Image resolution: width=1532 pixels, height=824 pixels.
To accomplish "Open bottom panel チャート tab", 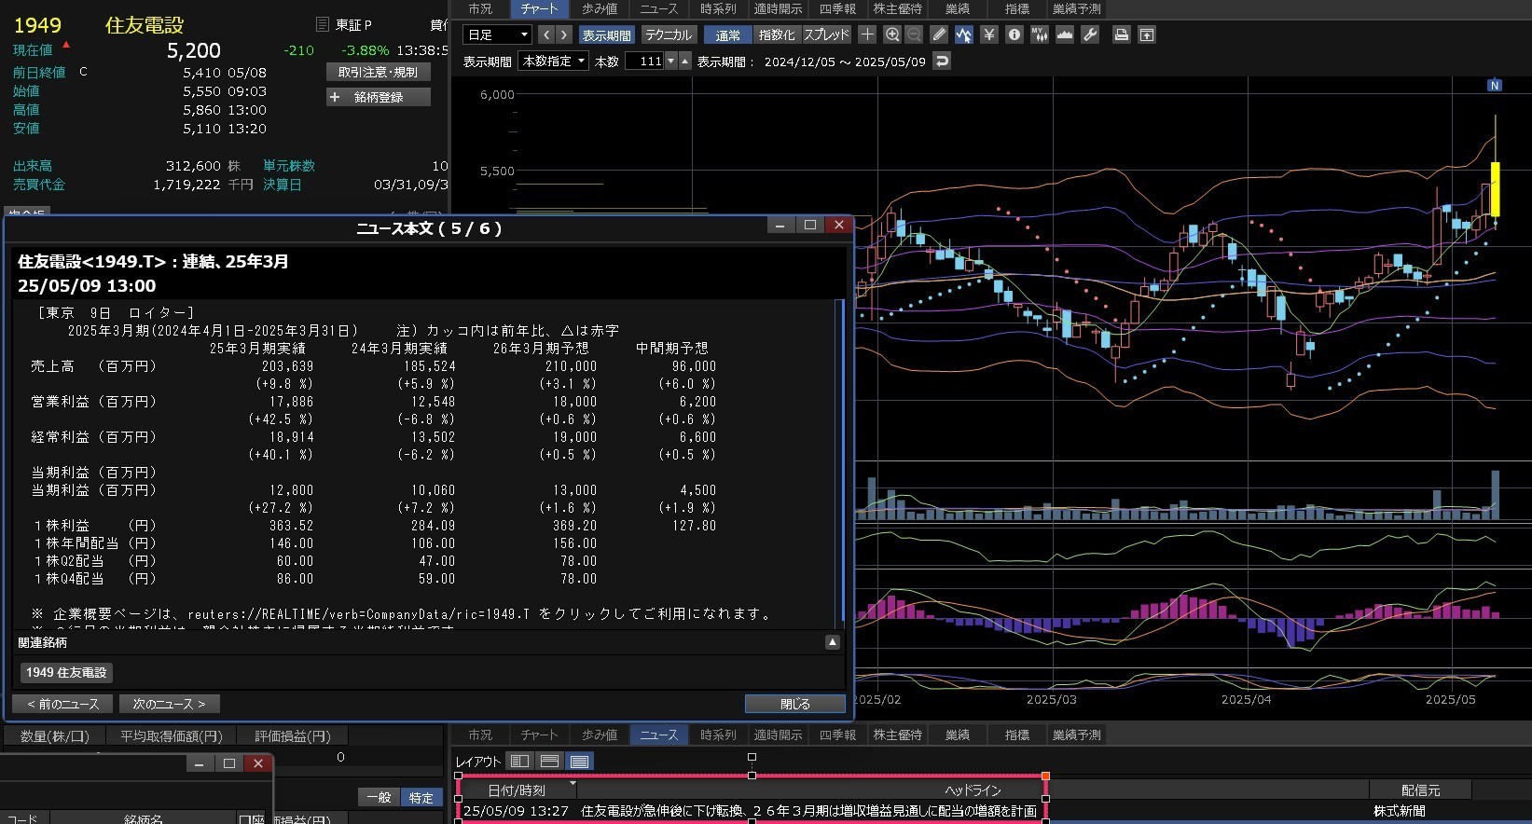I will point(539,735).
